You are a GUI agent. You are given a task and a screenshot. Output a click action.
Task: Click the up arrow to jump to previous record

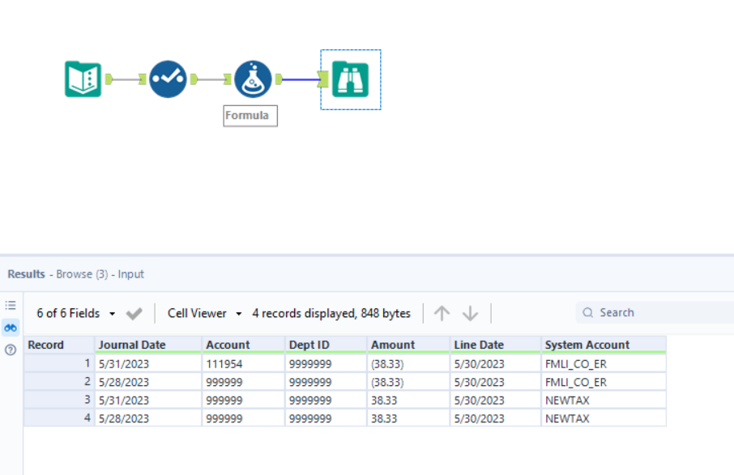pos(442,312)
